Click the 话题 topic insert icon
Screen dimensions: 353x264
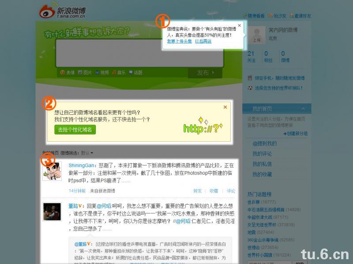click(131, 73)
